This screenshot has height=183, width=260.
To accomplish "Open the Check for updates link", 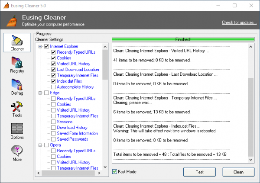I will point(239,22).
